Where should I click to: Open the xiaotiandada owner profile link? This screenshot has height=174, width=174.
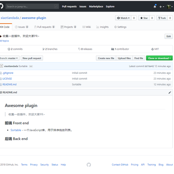coord(10,18)
